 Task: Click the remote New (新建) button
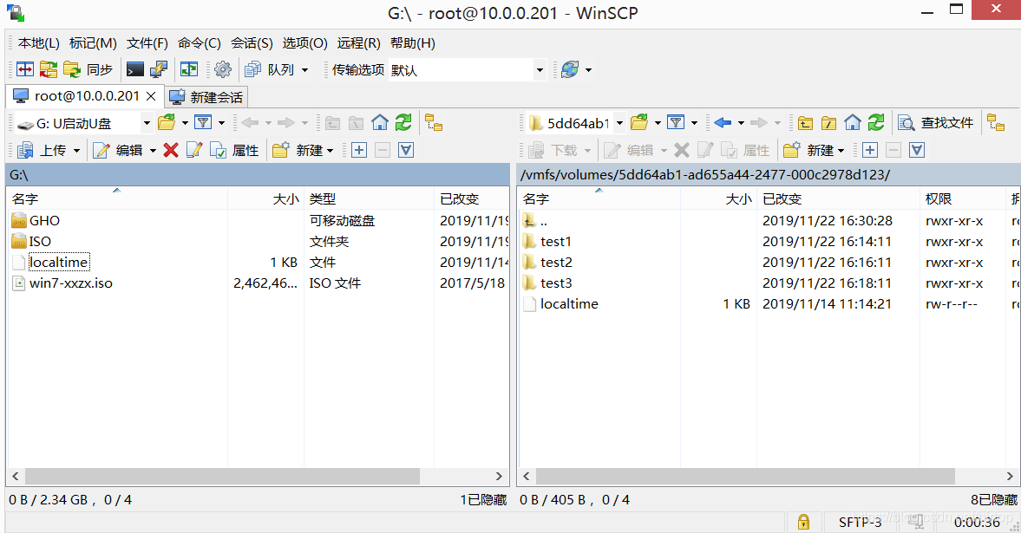pyautogui.click(x=808, y=150)
